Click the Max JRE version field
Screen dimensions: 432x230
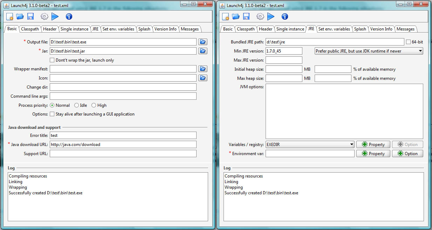pyautogui.click(x=284, y=60)
